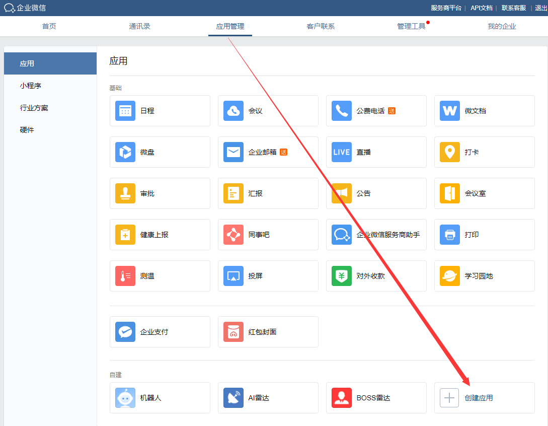Viewport: 548px width, 426px height.
Task: Open the 日程 calendar app icon
Action: tap(125, 111)
